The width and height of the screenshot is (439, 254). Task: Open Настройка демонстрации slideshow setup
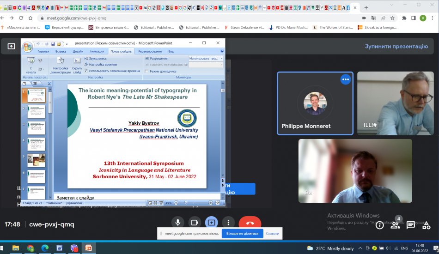coord(60,66)
